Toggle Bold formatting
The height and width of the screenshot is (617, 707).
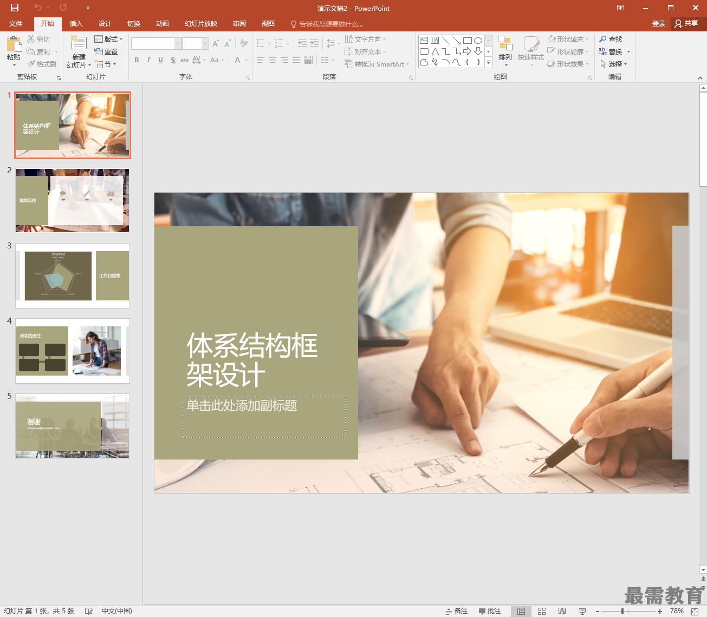pos(137,60)
